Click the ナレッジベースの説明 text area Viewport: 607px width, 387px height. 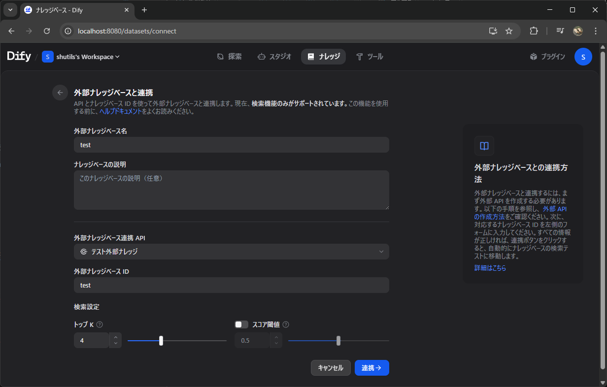pyautogui.click(x=231, y=190)
